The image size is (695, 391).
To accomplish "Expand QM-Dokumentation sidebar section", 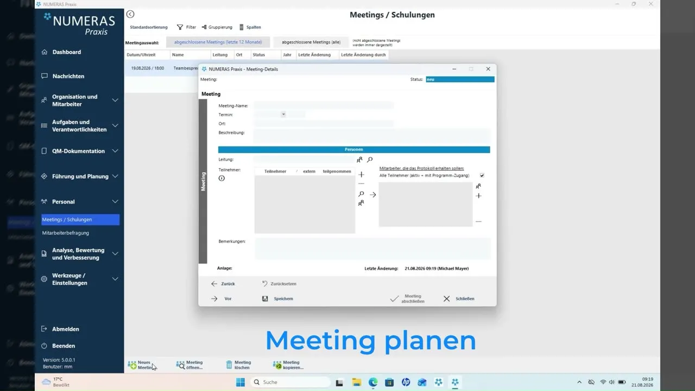I will point(115,151).
